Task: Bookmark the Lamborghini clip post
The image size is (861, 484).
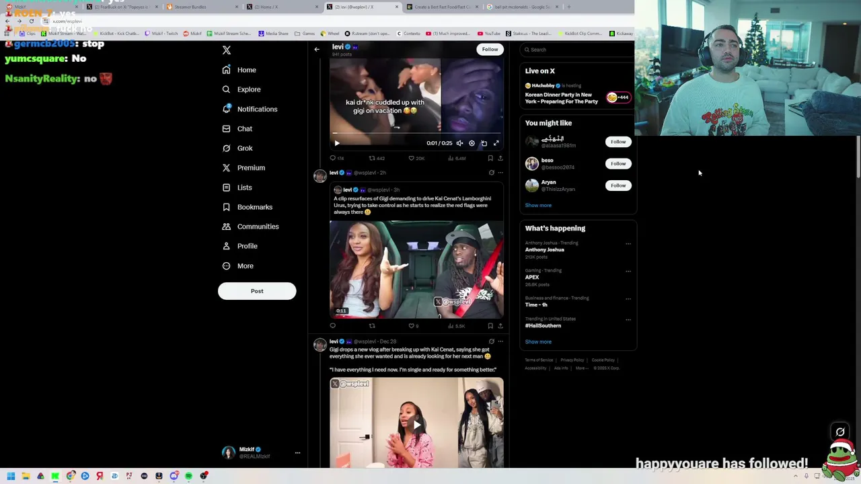Action: 490,326
